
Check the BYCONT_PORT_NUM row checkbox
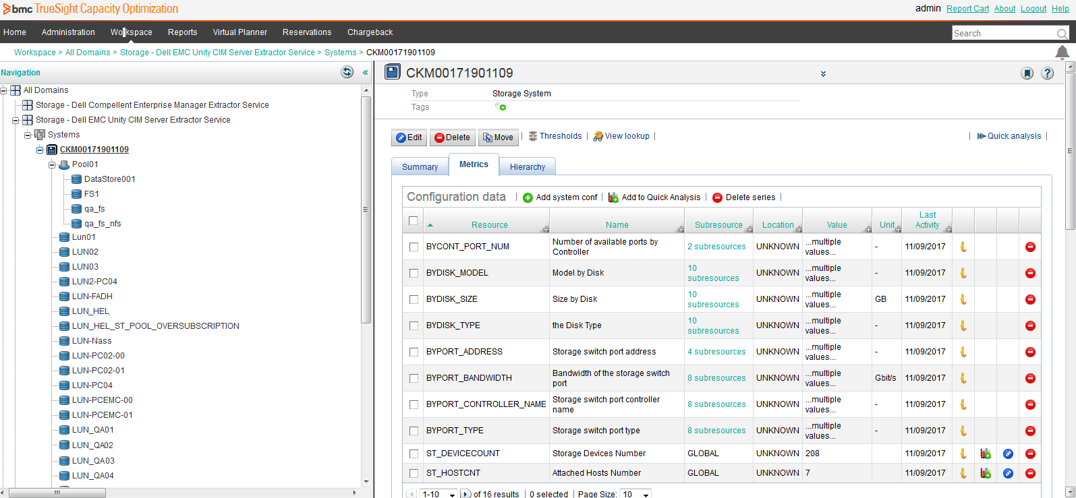click(x=414, y=247)
